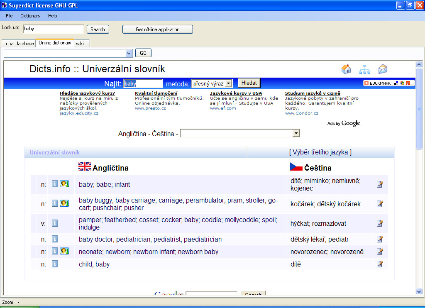Click info icon for 'baby; babe; infant' row
Viewport: 425px width, 308px height.
[x=55, y=184]
